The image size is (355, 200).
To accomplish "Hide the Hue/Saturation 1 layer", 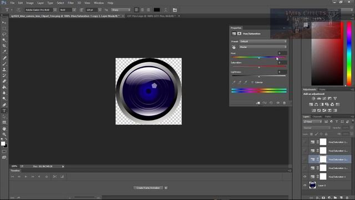I will coord(305,177).
